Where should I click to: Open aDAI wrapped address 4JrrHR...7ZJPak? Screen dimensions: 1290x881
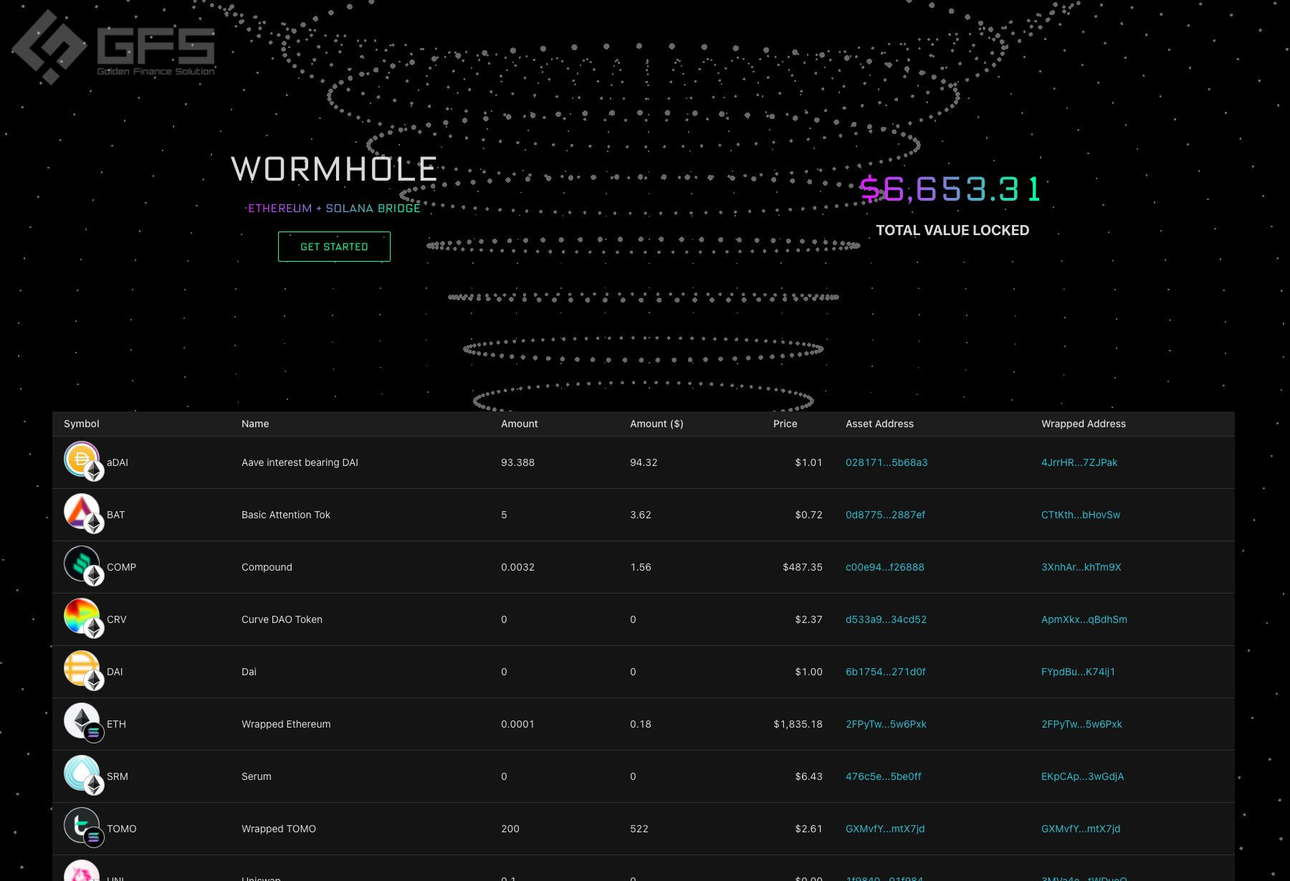[x=1079, y=462]
